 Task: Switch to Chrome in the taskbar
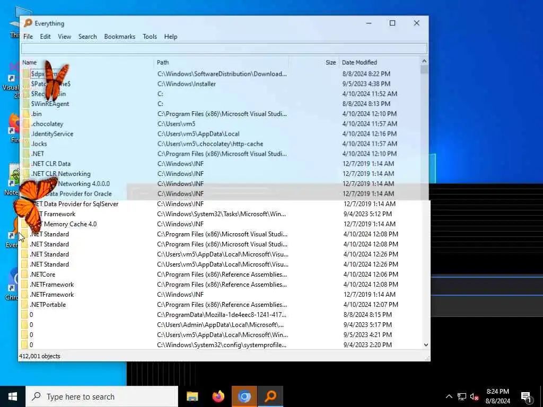point(244,396)
